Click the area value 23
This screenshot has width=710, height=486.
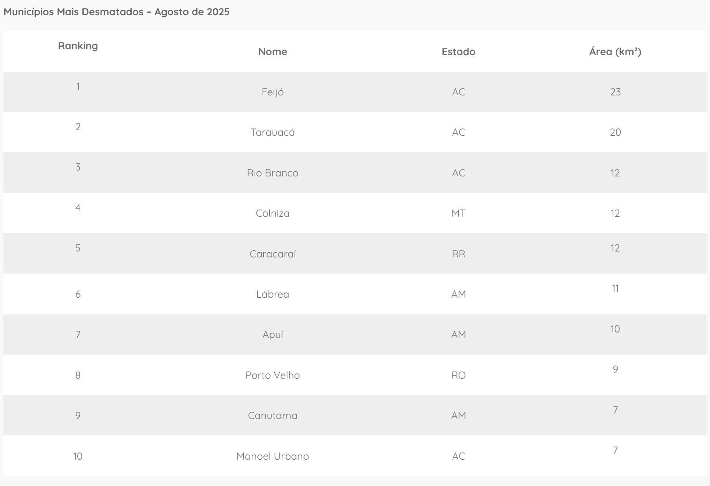pyautogui.click(x=615, y=92)
